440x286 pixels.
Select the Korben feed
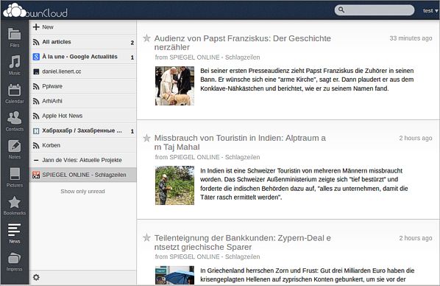click(x=83, y=145)
